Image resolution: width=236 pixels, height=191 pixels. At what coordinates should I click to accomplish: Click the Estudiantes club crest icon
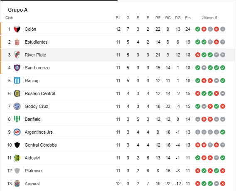pos(17,42)
